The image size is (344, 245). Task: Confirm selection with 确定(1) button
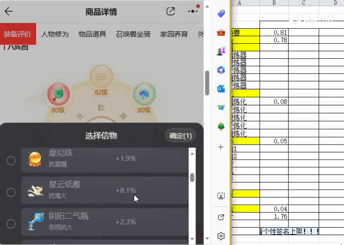tap(180, 136)
